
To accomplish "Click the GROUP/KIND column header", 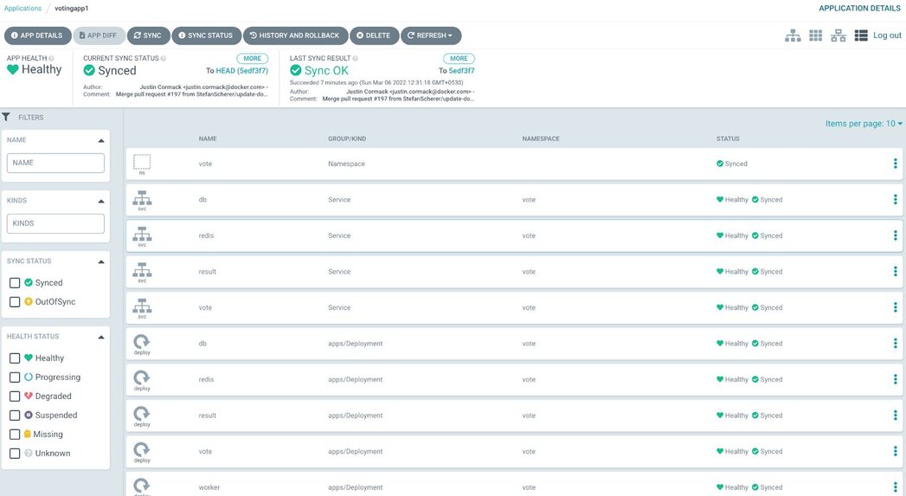I will [x=347, y=138].
